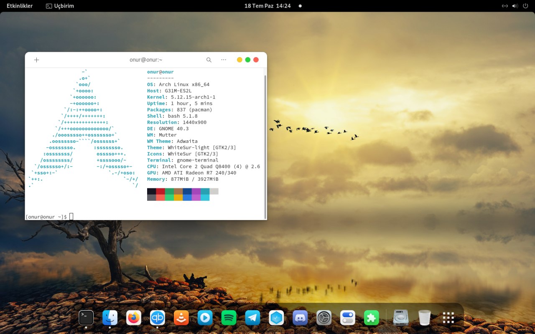
Task: Minimize the terminal with the yellow button
Action: 239,60
